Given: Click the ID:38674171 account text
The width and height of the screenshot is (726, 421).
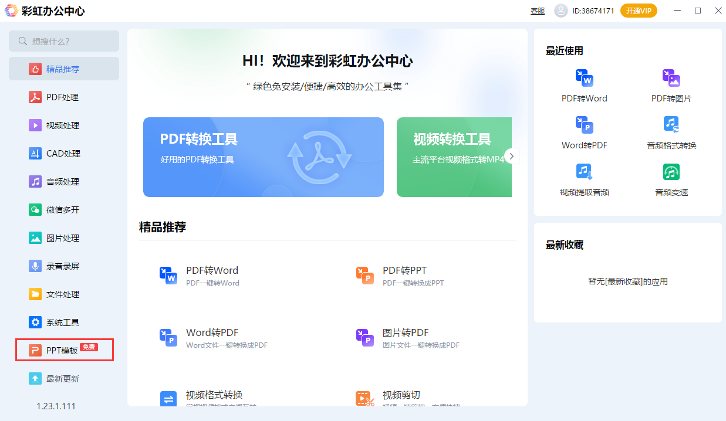Looking at the screenshot, I should [593, 11].
